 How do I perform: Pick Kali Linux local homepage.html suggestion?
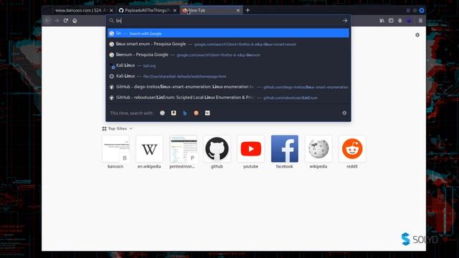(228, 76)
